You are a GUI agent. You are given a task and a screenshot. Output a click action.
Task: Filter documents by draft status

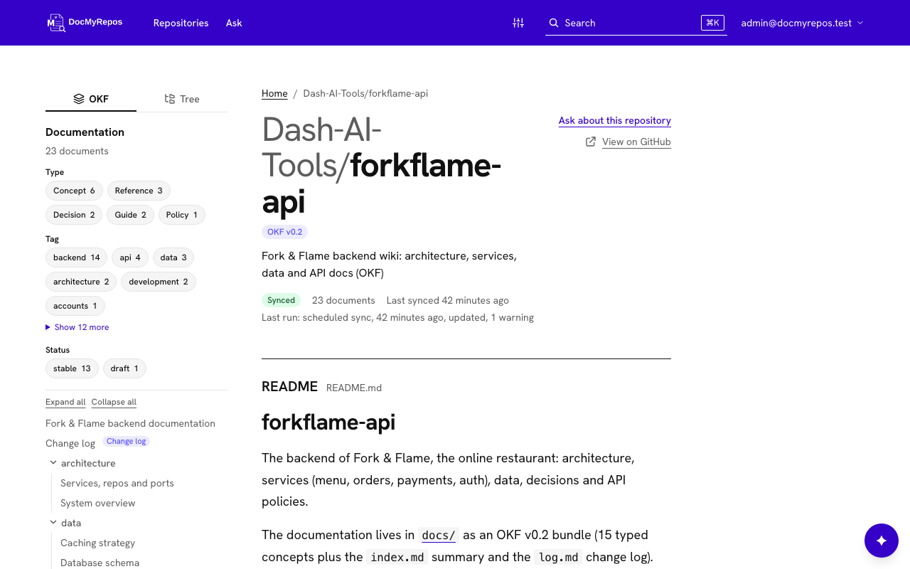pos(124,368)
